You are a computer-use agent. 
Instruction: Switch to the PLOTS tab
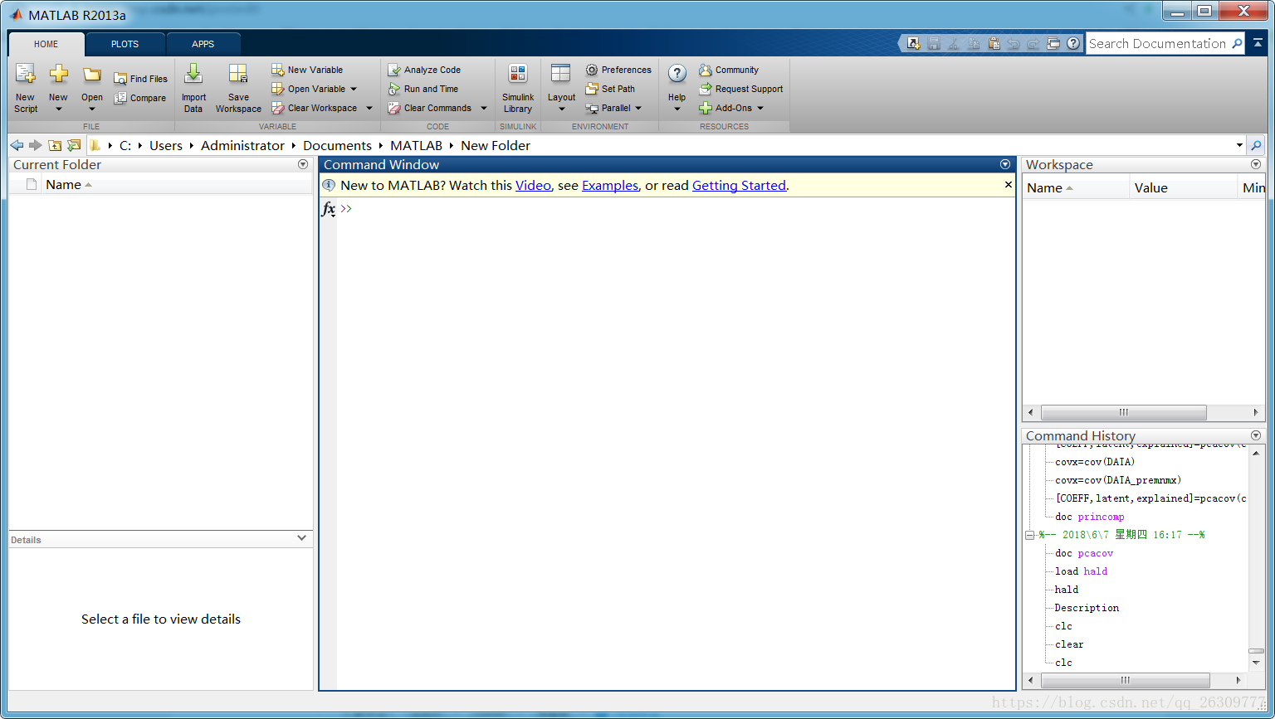pyautogui.click(x=125, y=44)
